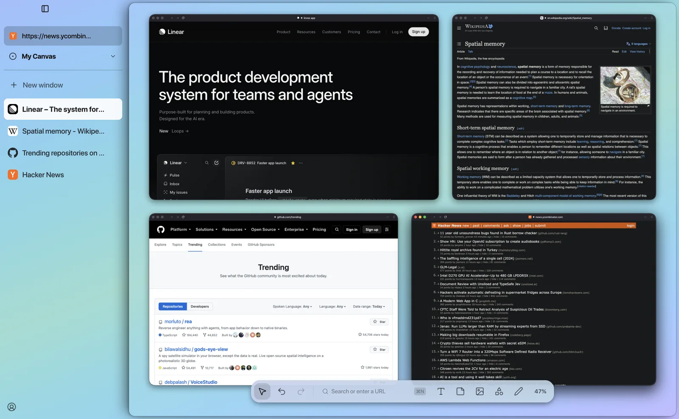Open the 9 languages dropdown on Wikipedia

tap(638, 44)
